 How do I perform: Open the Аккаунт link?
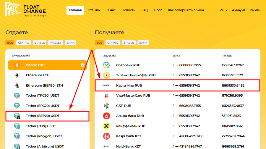tap(239, 10)
